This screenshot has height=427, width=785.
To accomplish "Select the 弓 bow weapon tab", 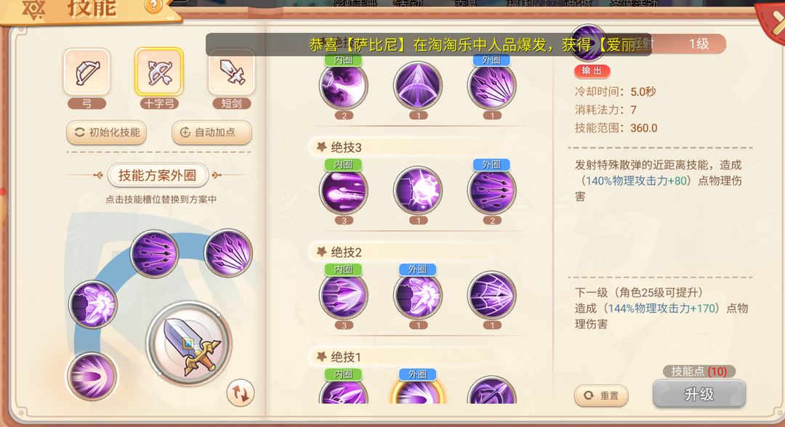I will coord(86,73).
